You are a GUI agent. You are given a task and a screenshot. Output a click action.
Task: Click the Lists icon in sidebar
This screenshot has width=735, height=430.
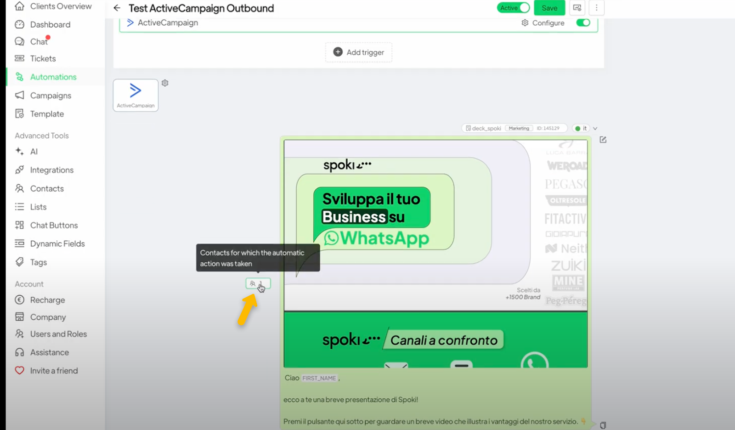[x=19, y=207]
